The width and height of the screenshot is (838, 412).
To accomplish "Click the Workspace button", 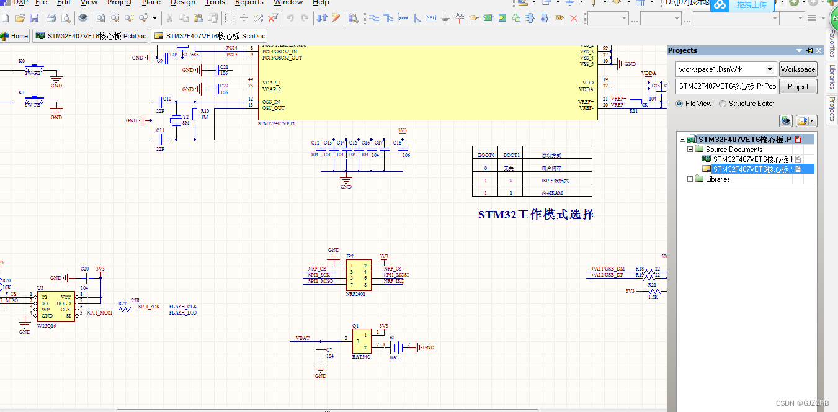I will pyautogui.click(x=798, y=69).
